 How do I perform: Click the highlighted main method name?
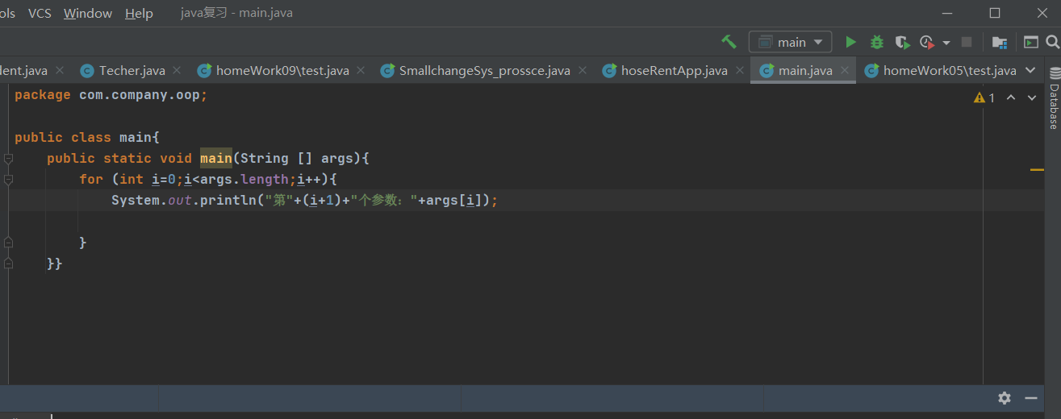216,158
